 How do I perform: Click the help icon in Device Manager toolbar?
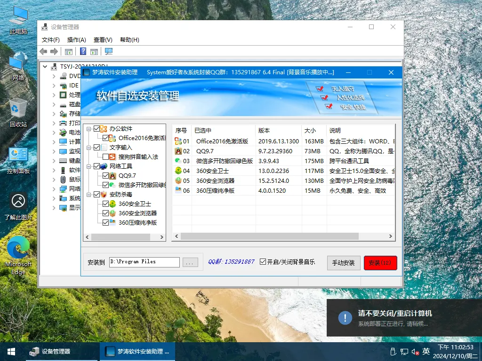point(83,51)
